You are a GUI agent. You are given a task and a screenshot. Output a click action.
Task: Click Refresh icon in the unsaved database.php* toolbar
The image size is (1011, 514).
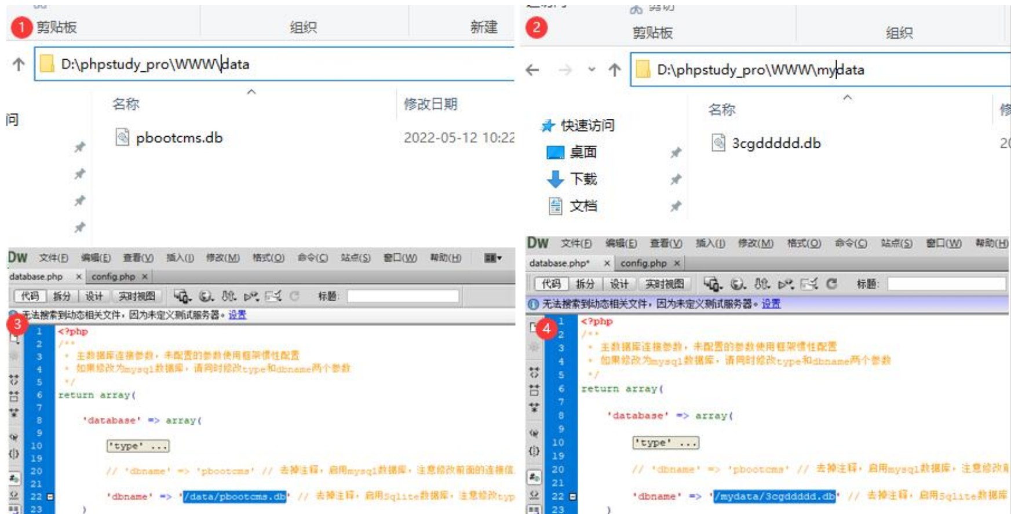point(831,283)
